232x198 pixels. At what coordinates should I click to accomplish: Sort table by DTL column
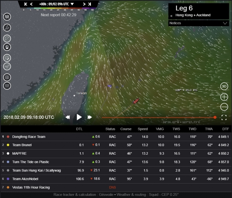pyautogui.click(x=79, y=129)
